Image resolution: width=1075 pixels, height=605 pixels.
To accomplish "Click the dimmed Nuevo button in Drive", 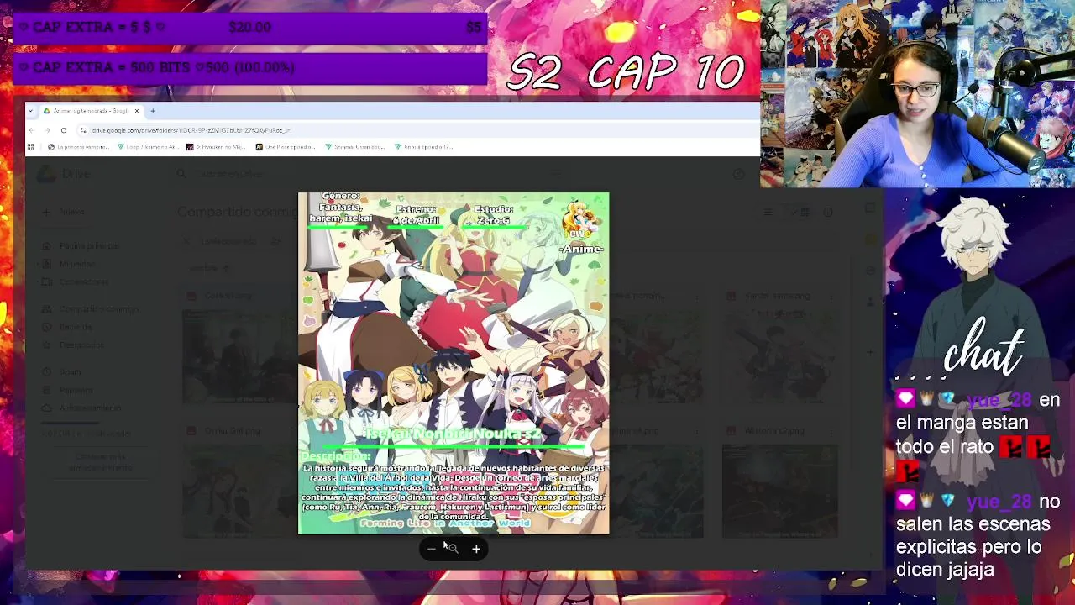I will pyautogui.click(x=66, y=212).
